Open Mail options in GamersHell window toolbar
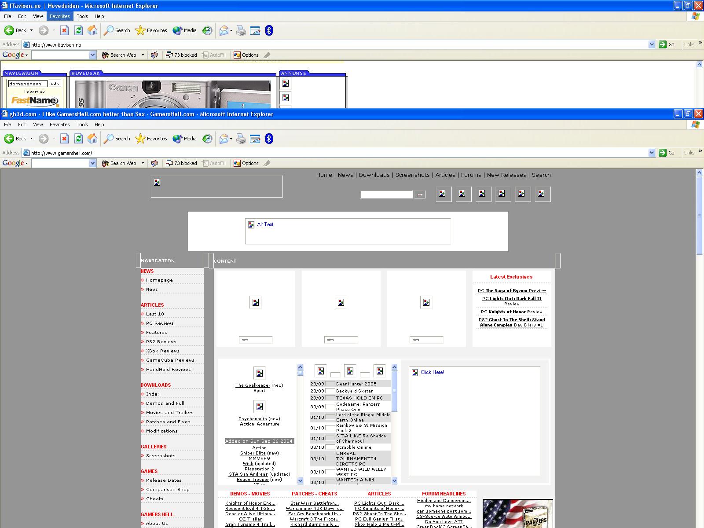This screenshot has height=528, width=704. coord(226,139)
